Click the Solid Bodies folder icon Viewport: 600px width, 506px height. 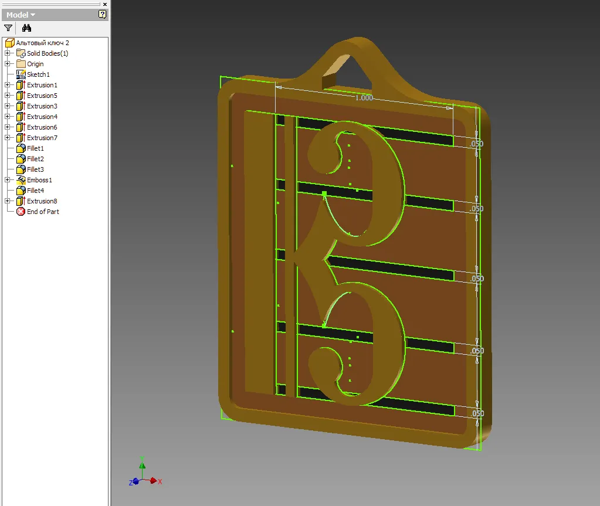click(x=21, y=53)
